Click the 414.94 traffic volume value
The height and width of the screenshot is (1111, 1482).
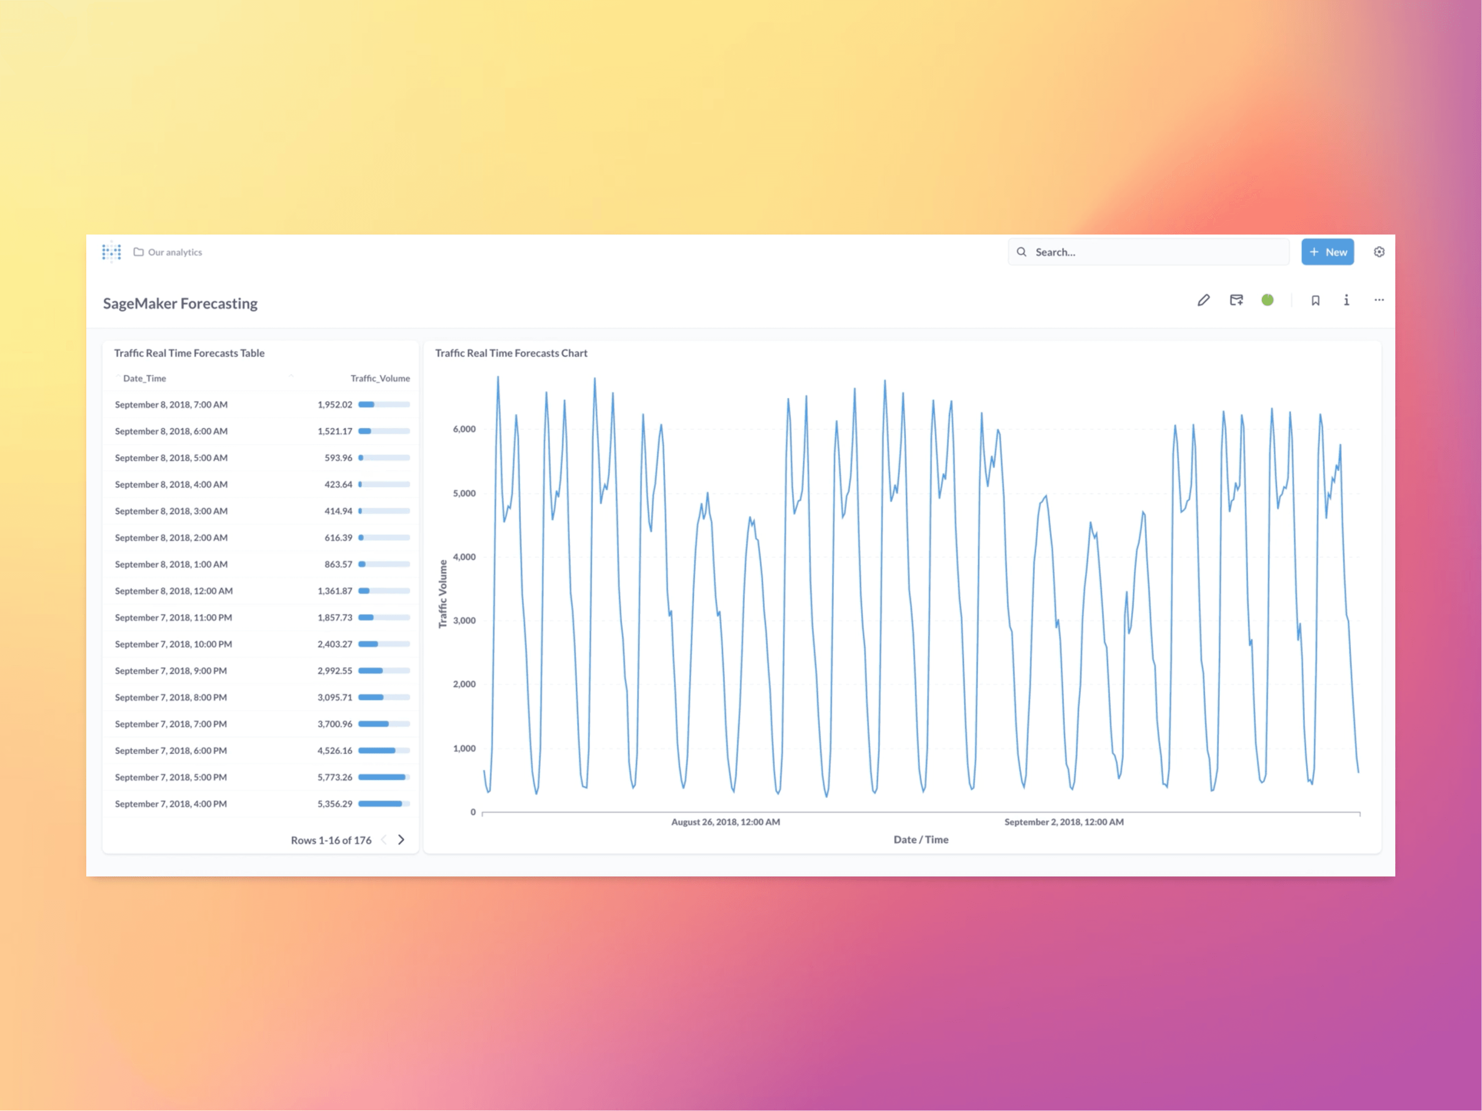[338, 511]
